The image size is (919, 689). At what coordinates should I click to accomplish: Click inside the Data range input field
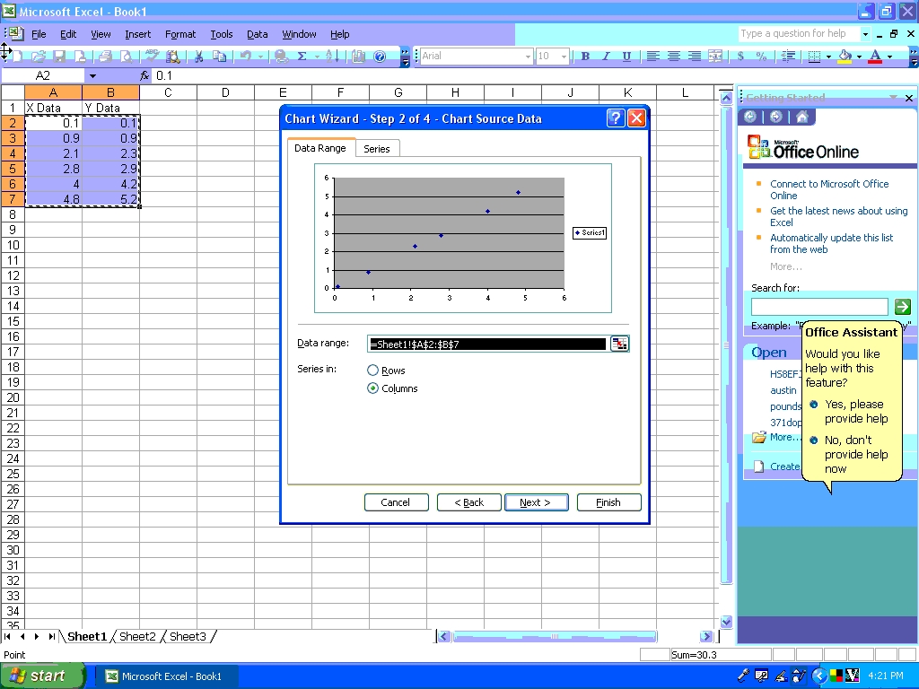coord(487,344)
